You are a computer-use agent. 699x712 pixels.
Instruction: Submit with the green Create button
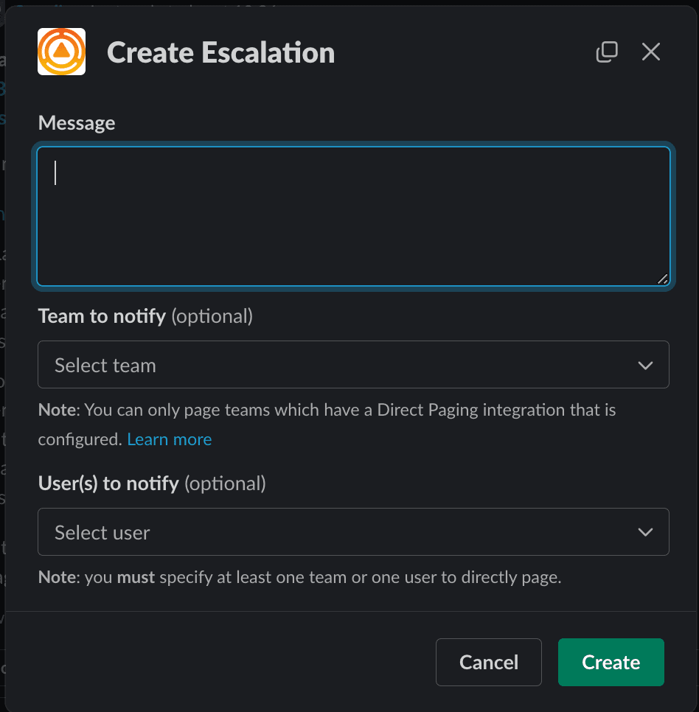pos(611,662)
